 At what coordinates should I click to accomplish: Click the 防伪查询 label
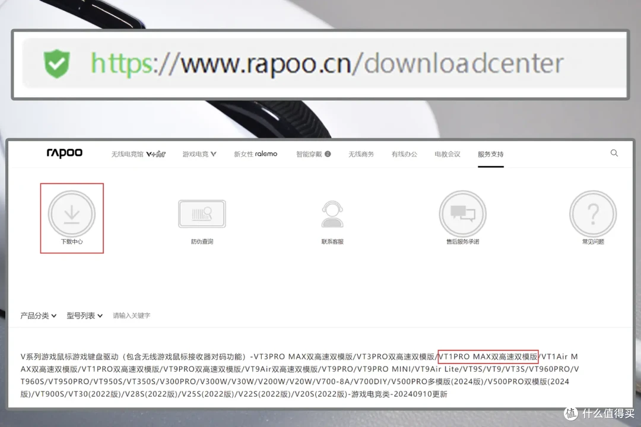pos(202,241)
